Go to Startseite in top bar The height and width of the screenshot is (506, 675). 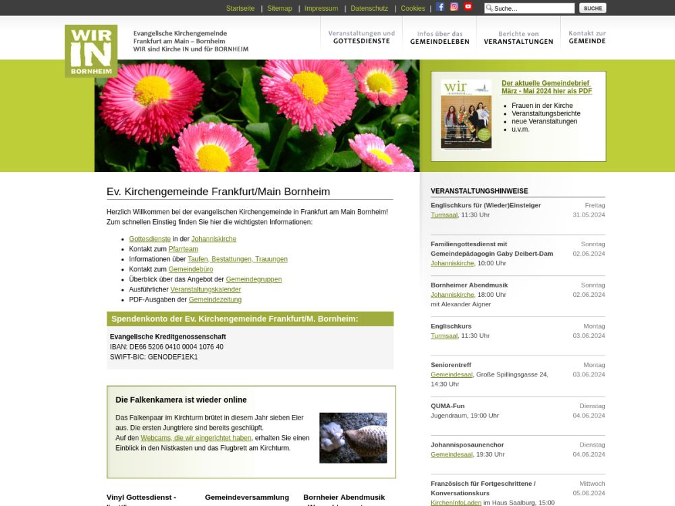pyautogui.click(x=240, y=8)
